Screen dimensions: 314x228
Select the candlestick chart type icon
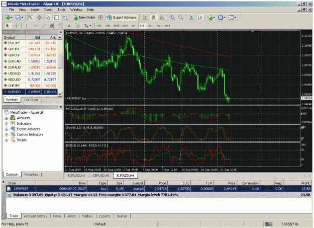154,18
